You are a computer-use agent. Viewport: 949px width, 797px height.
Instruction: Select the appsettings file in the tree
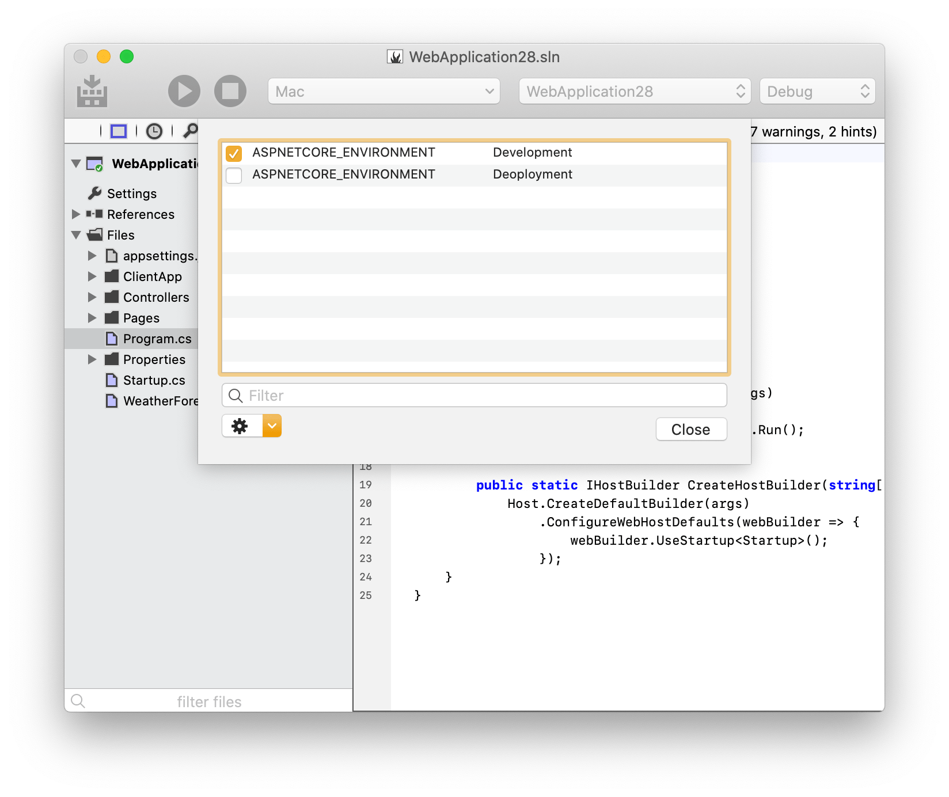click(161, 256)
